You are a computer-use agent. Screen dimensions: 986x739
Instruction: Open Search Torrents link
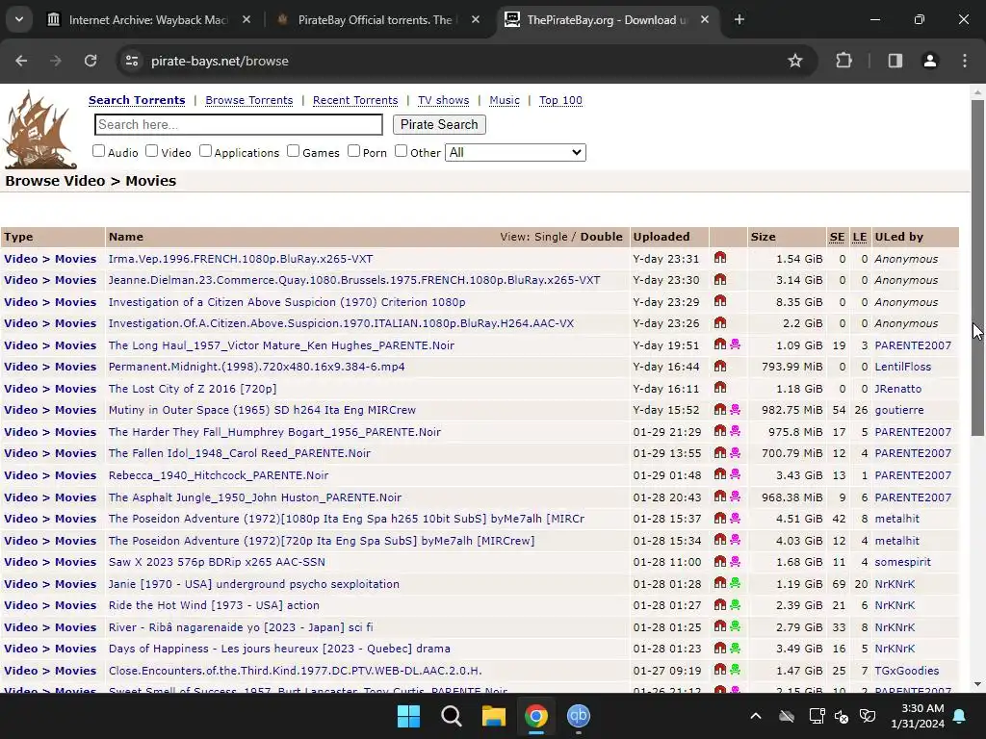(x=137, y=100)
